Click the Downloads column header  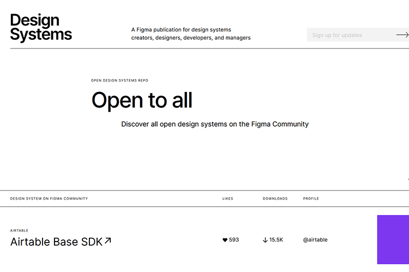275,199
